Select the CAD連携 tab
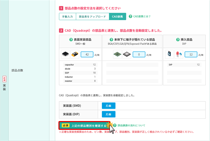This screenshot has height=141, width=210. coord(117,16)
